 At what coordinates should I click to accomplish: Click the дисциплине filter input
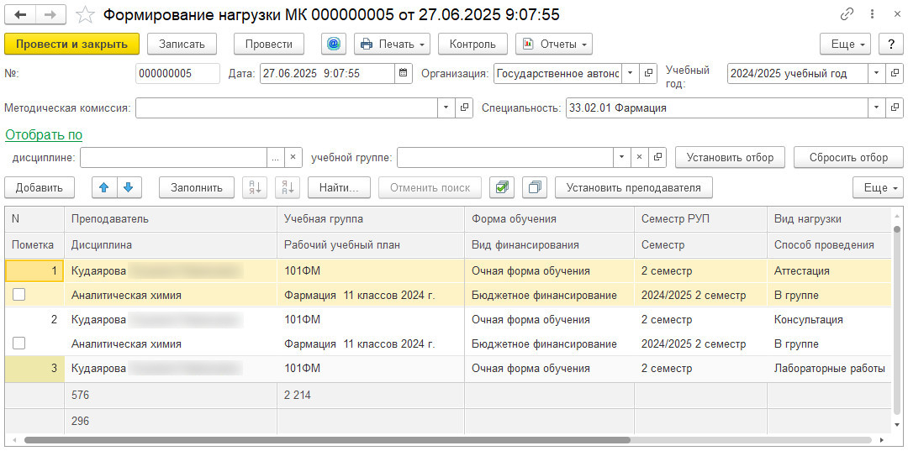click(x=173, y=157)
